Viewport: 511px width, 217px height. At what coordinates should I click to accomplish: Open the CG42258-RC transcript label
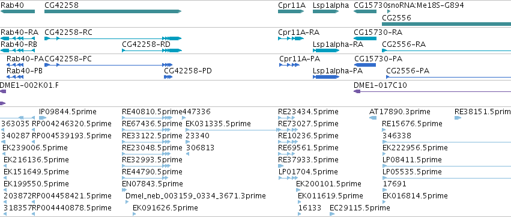coord(68,32)
